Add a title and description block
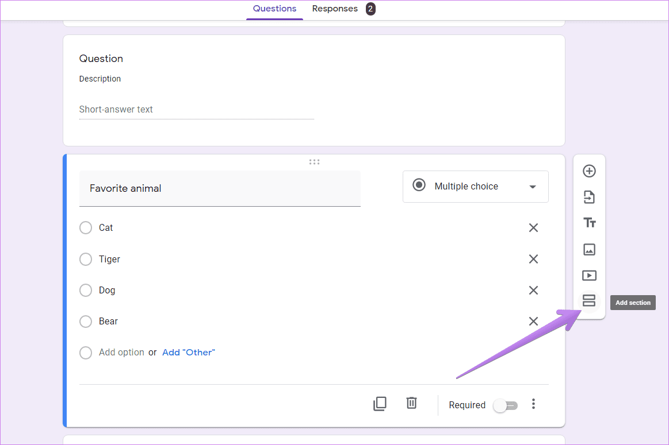Screen dimensions: 669x445 pyautogui.click(x=589, y=223)
